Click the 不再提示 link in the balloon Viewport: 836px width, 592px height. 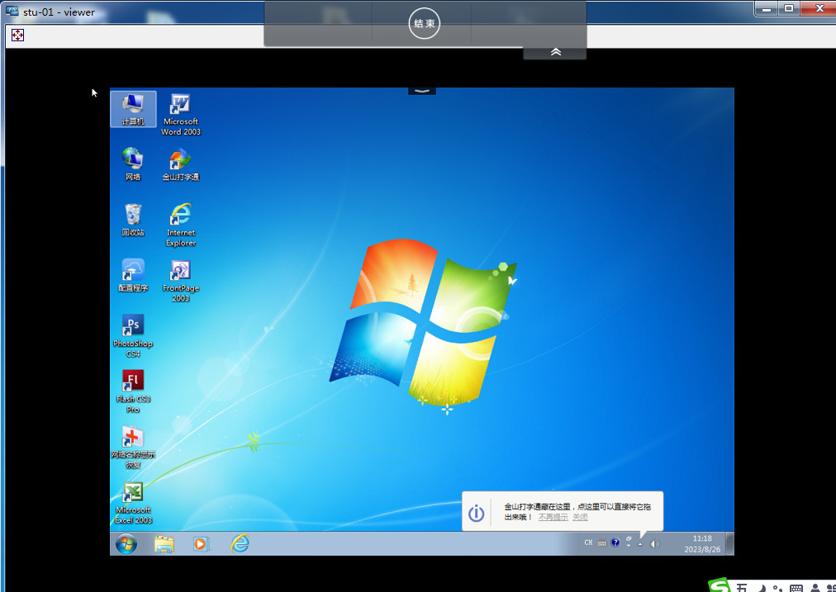coord(553,518)
